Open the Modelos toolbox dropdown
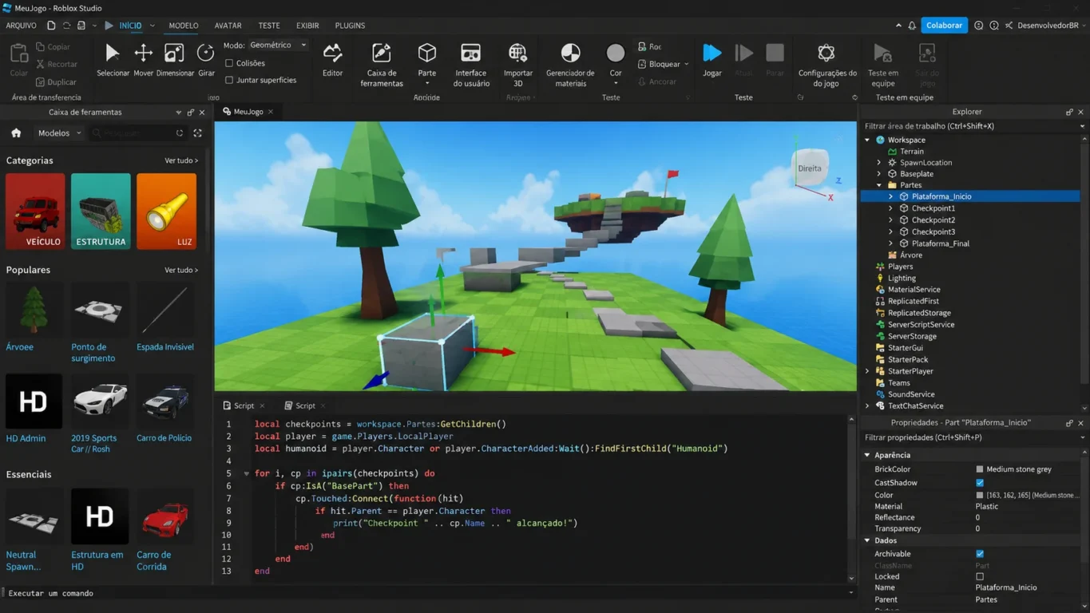The width and height of the screenshot is (1090, 613). (x=59, y=133)
